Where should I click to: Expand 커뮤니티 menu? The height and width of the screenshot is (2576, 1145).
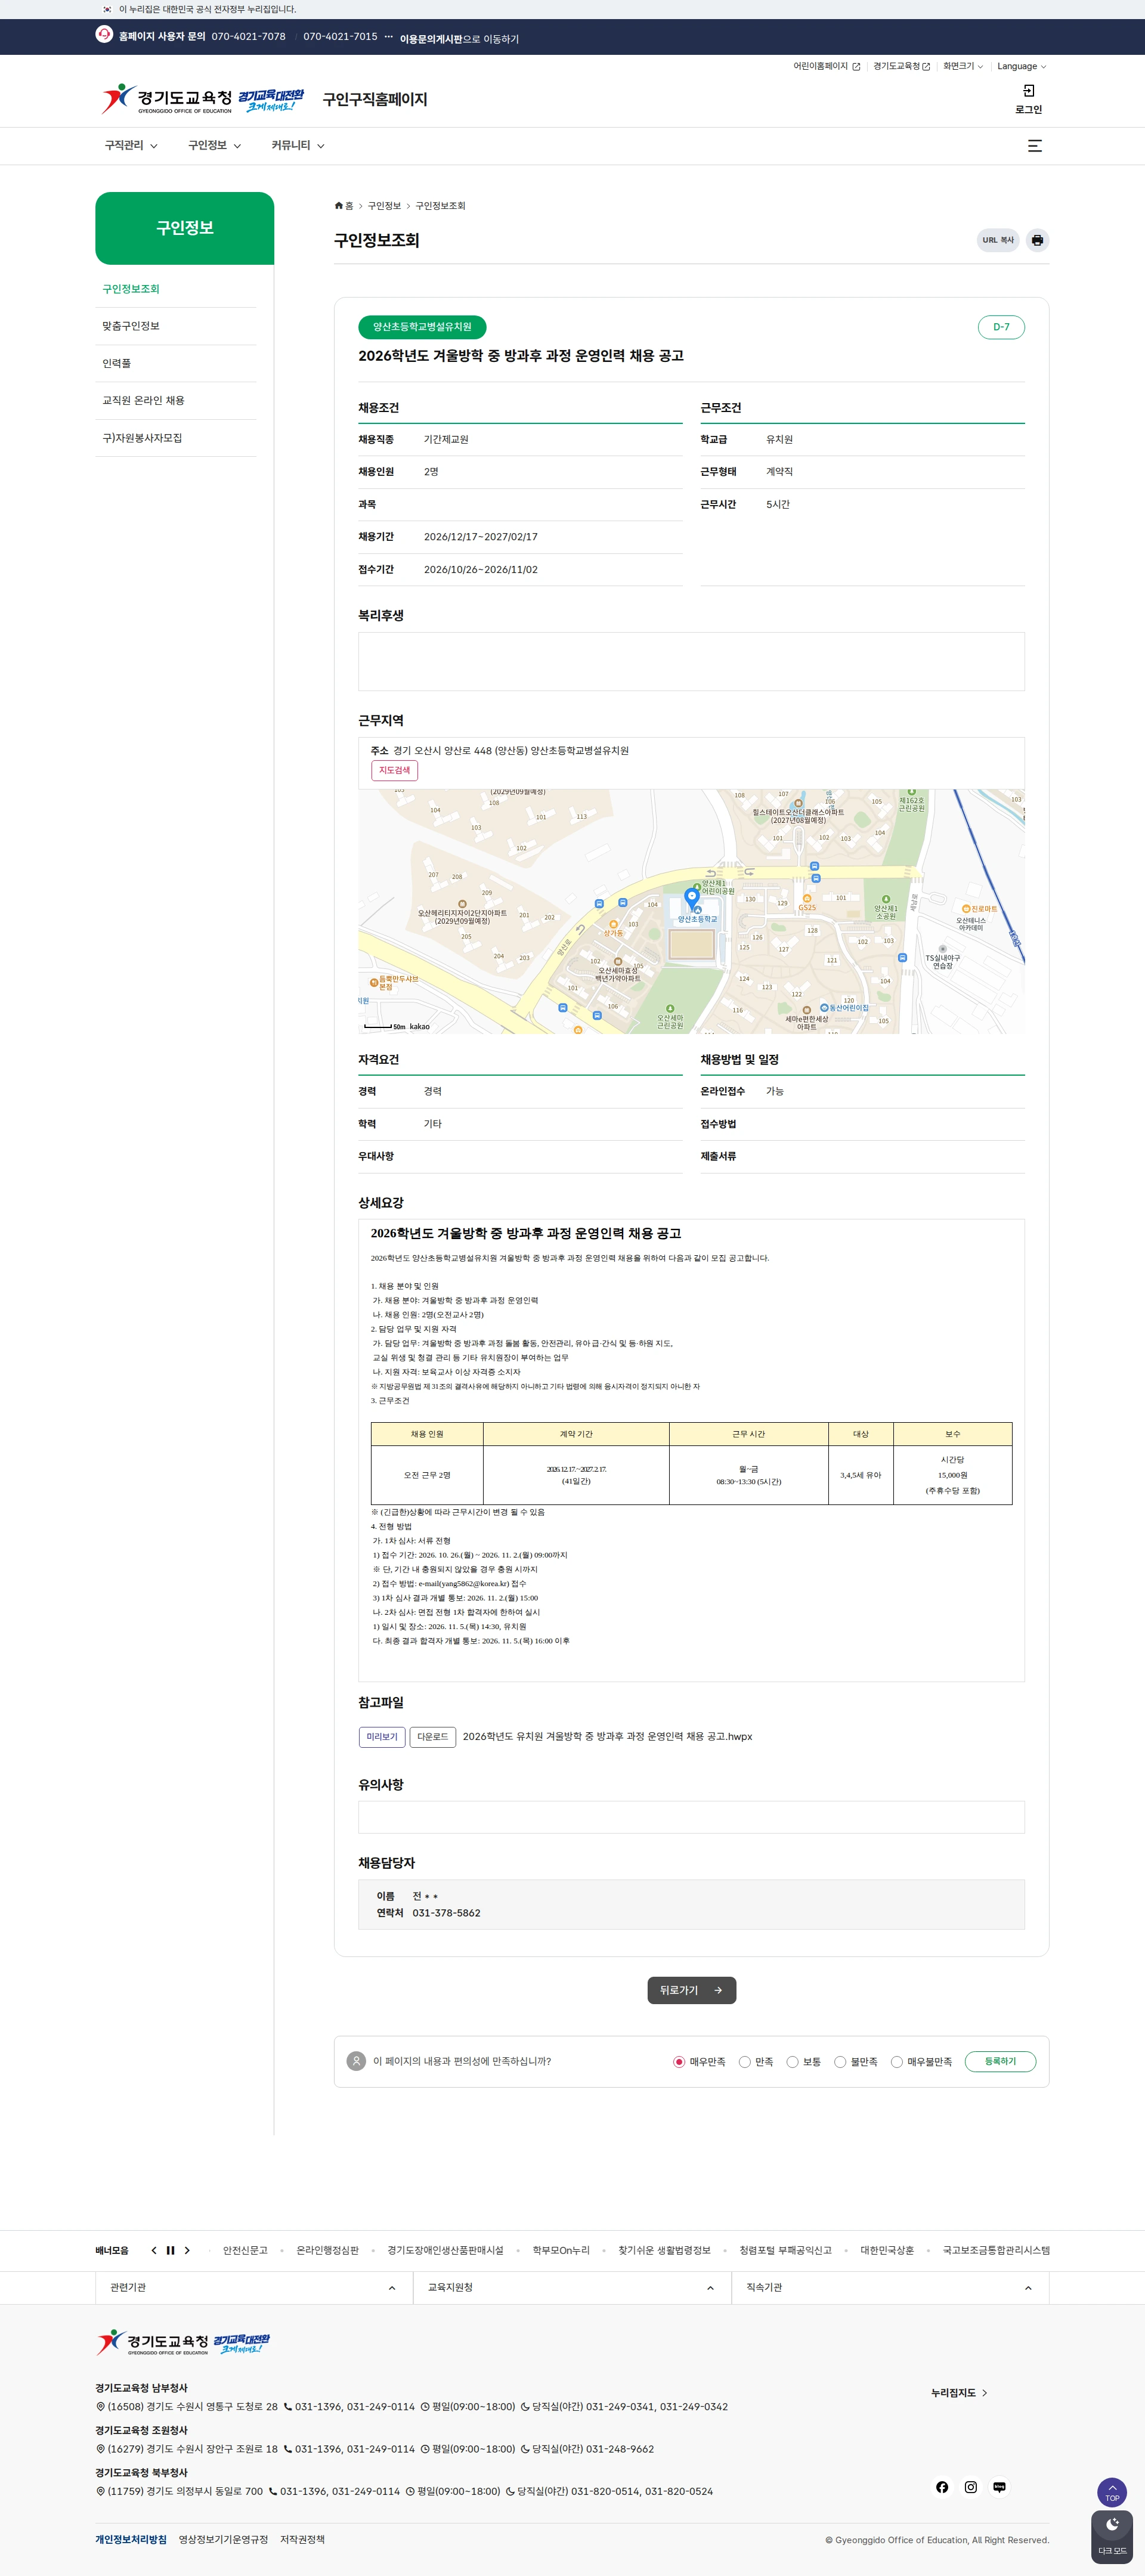click(298, 146)
